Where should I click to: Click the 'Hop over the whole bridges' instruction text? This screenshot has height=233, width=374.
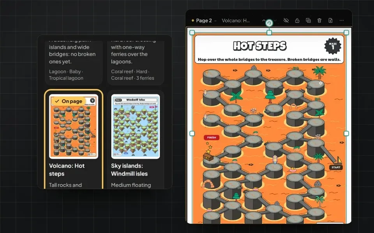point(269,59)
